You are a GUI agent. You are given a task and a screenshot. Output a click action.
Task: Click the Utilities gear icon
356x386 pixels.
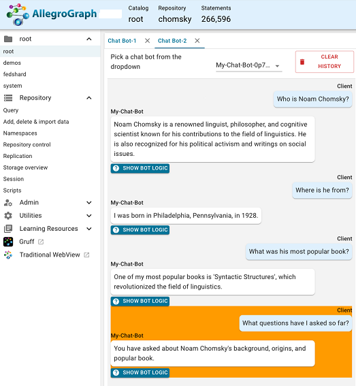8,216
